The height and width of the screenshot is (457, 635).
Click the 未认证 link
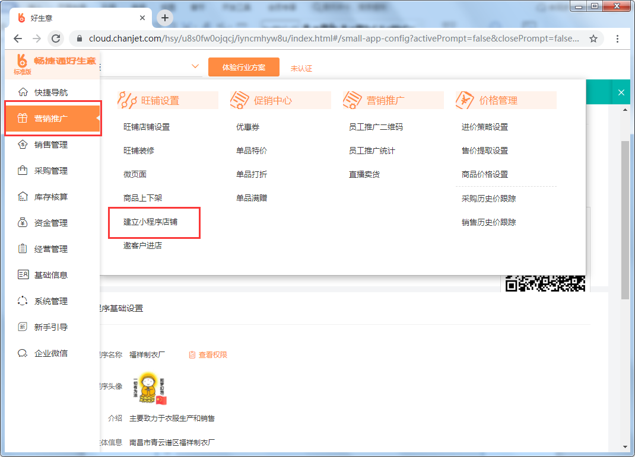[301, 68]
